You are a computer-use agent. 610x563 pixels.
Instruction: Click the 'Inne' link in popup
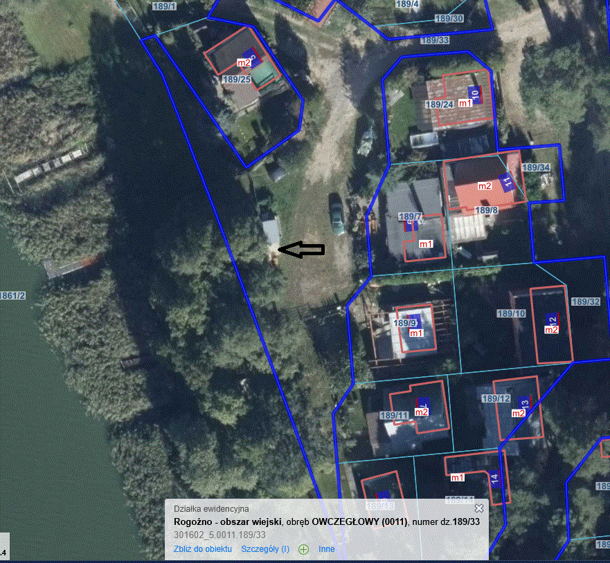coord(327,549)
